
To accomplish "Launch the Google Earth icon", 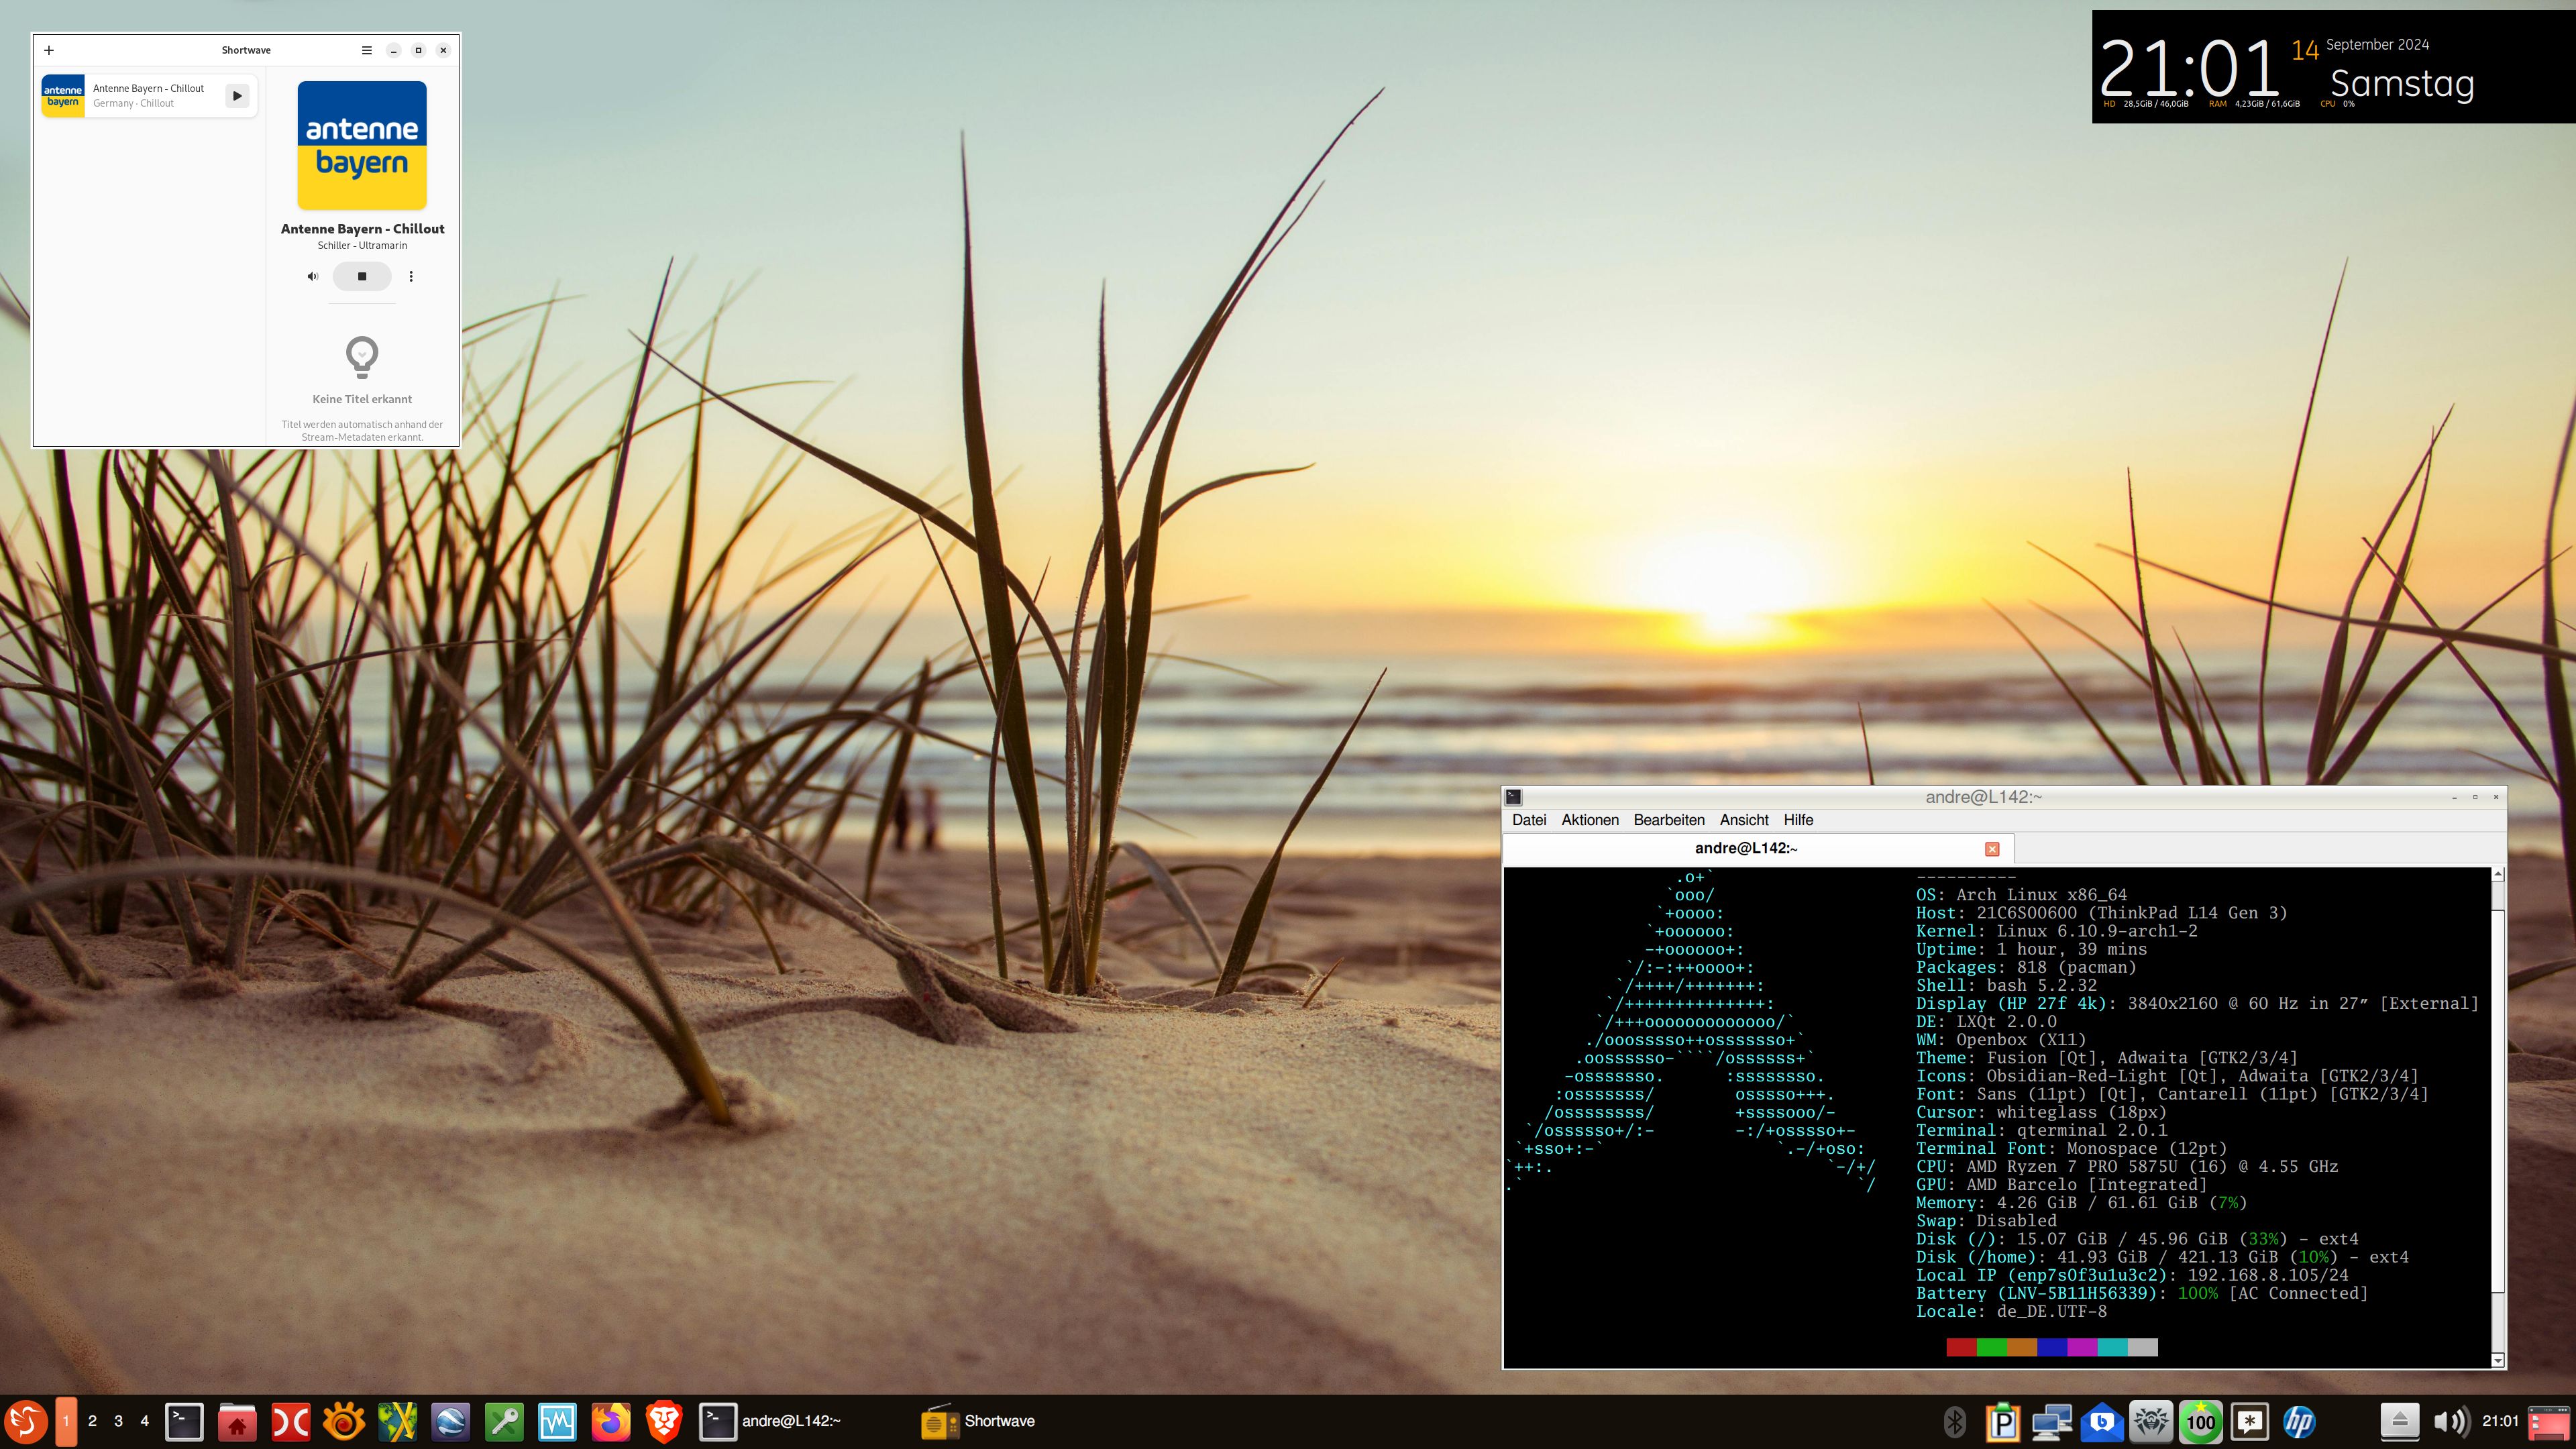I will (451, 1421).
